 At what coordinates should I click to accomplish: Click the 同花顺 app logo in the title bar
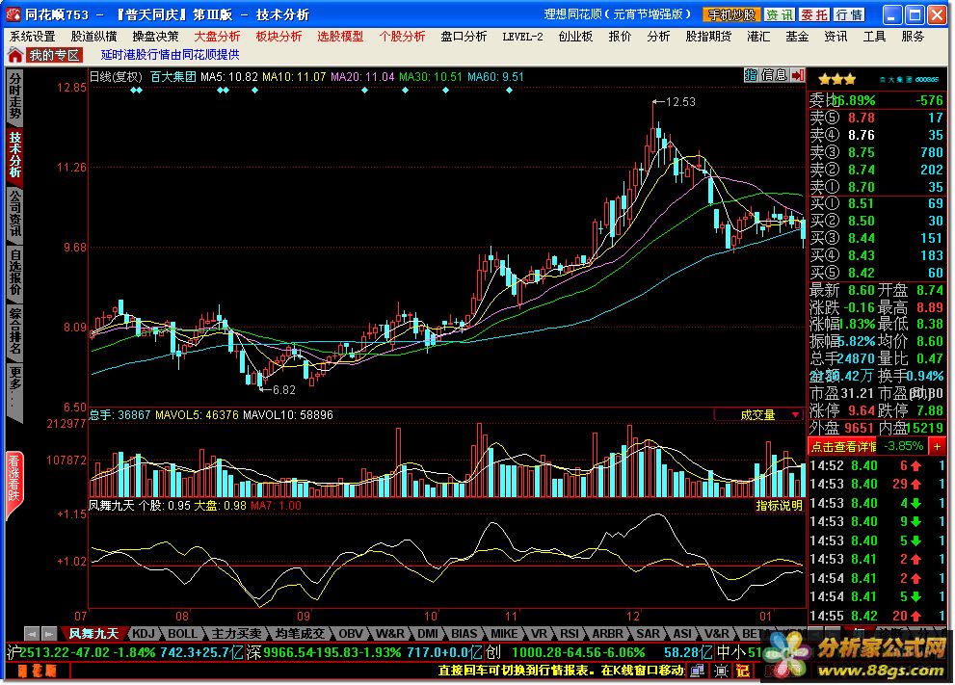tap(13, 13)
